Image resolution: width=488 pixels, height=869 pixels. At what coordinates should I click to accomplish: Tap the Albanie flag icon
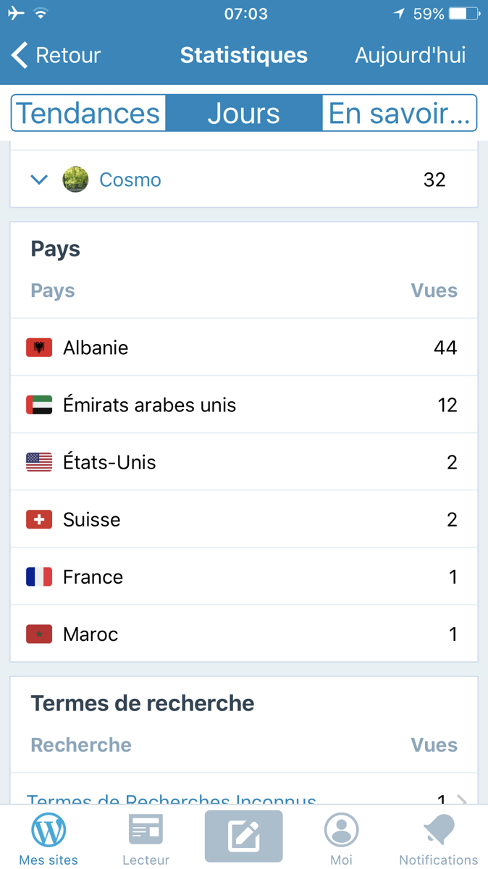pos(39,348)
